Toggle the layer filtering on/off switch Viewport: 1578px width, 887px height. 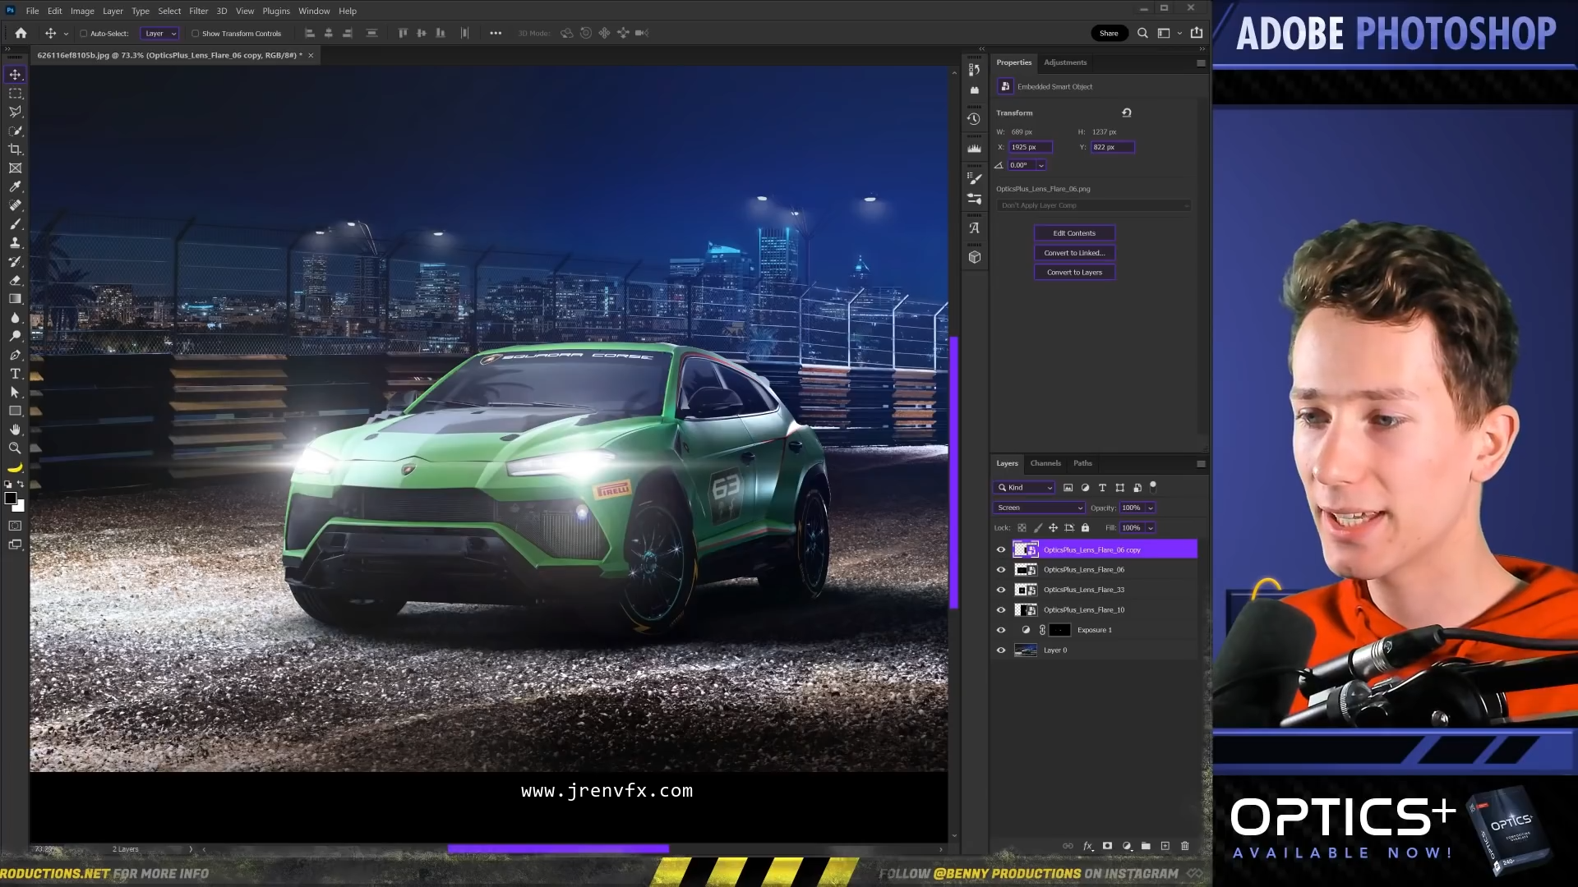click(x=1153, y=487)
